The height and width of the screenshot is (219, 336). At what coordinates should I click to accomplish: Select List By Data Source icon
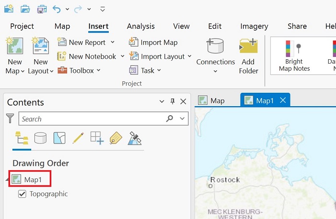tap(40, 138)
